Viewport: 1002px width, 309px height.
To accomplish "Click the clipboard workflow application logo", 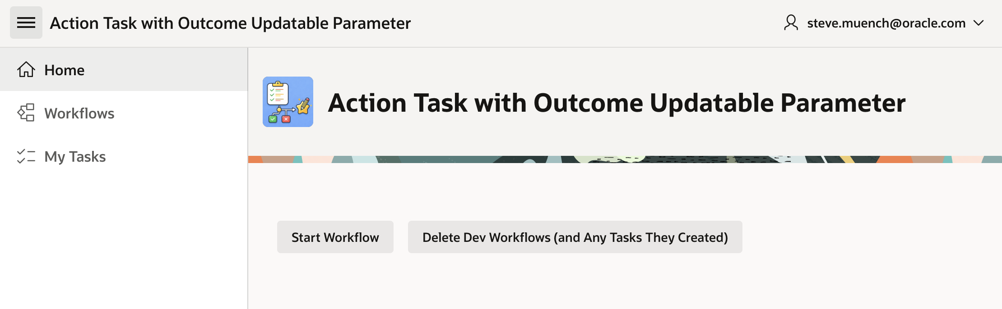I will tap(288, 102).
